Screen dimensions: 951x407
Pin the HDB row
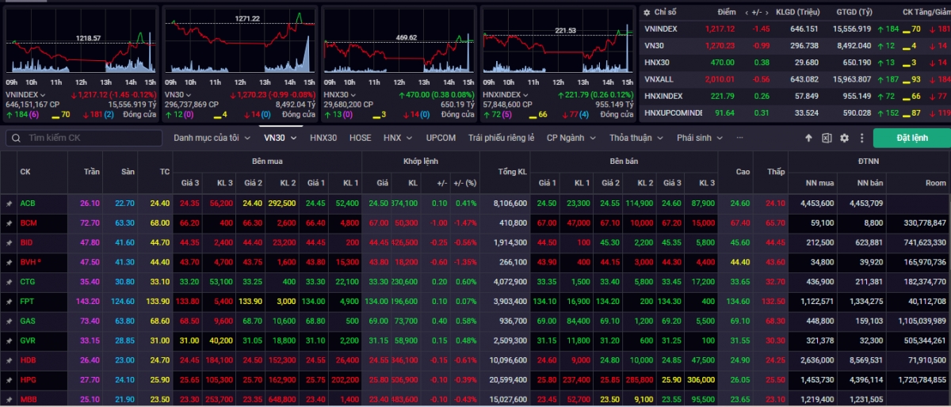click(9, 360)
